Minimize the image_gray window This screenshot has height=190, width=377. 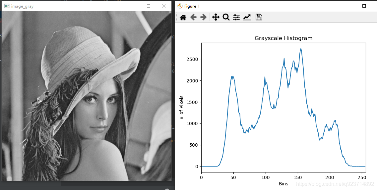pos(134,6)
